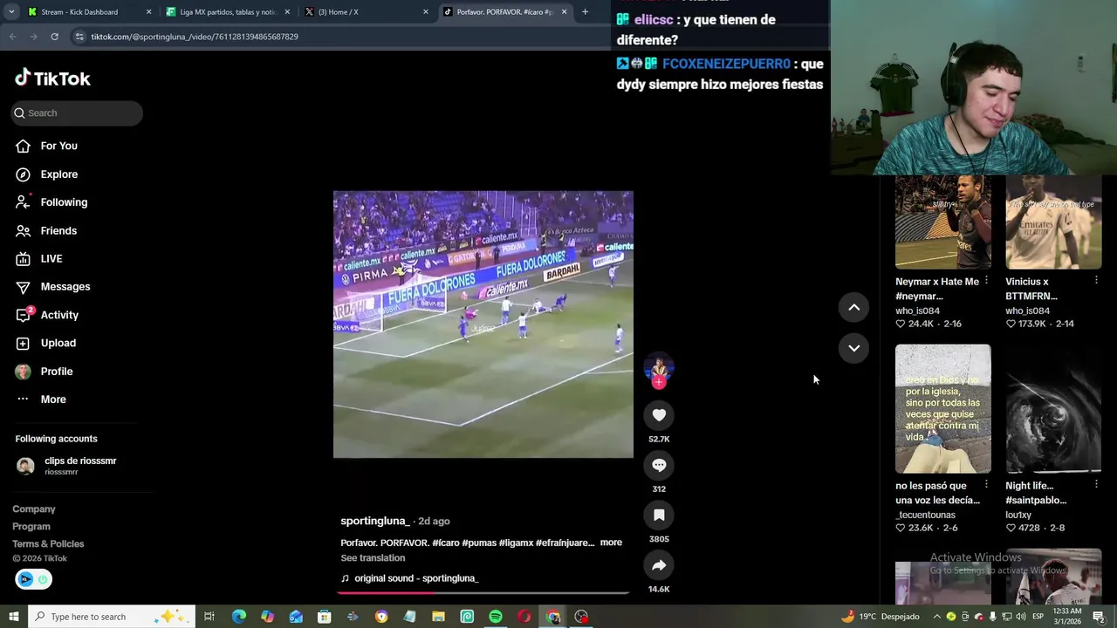
Task: Open the Friends section
Action: (58, 230)
